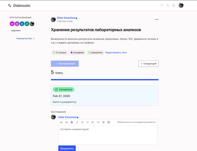Open notifications bell
This screenshot has height=151, width=197.
(174, 5)
